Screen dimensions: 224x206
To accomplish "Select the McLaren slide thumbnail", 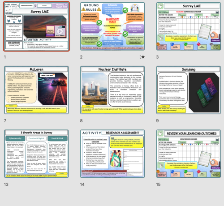I will [x=36, y=90].
